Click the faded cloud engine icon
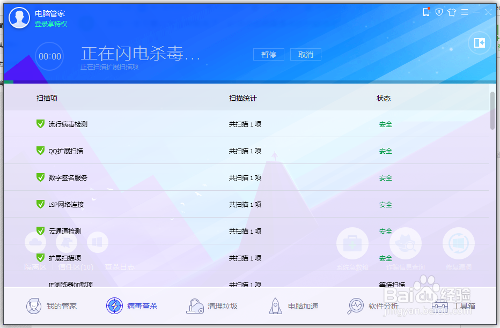Viewport: 500px width, 328px height. coord(35,242)
